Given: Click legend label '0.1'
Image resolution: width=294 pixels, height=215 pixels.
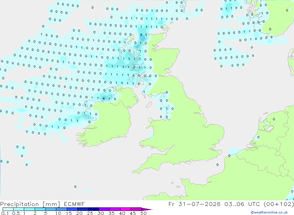Looking at the screenshot, I should (5, 213).
